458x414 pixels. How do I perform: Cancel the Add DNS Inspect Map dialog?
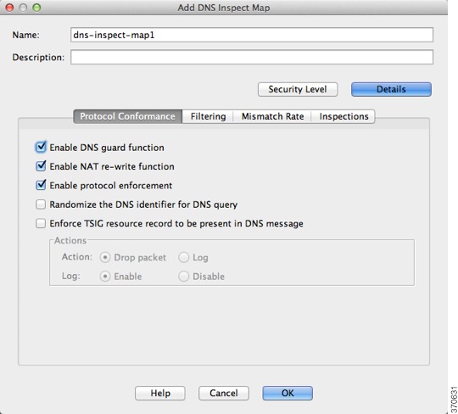coord(224,393)
